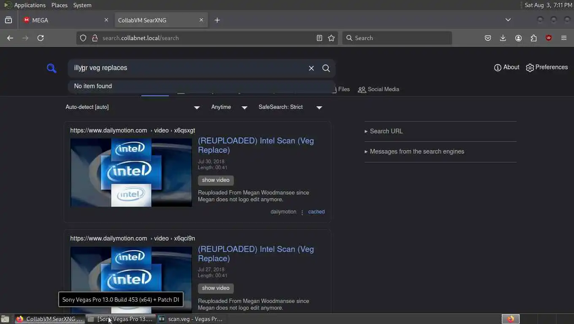The height and width of the screenshot is (324, 574).
Task: Show video for the Jul 30, 2018 result
Action: click(216, 180)
